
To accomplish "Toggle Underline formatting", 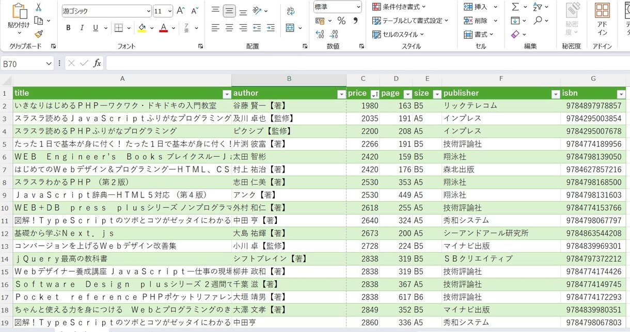I will (95, 28).
